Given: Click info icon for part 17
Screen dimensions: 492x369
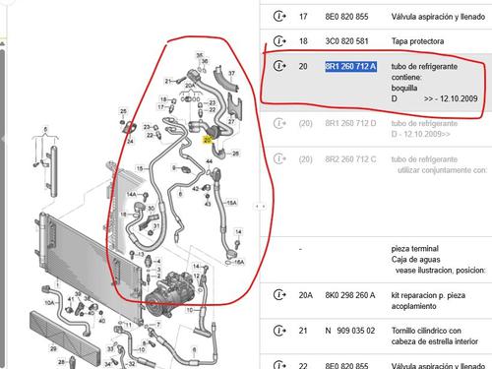Looking at the screenshot, I should coord(279,16).
